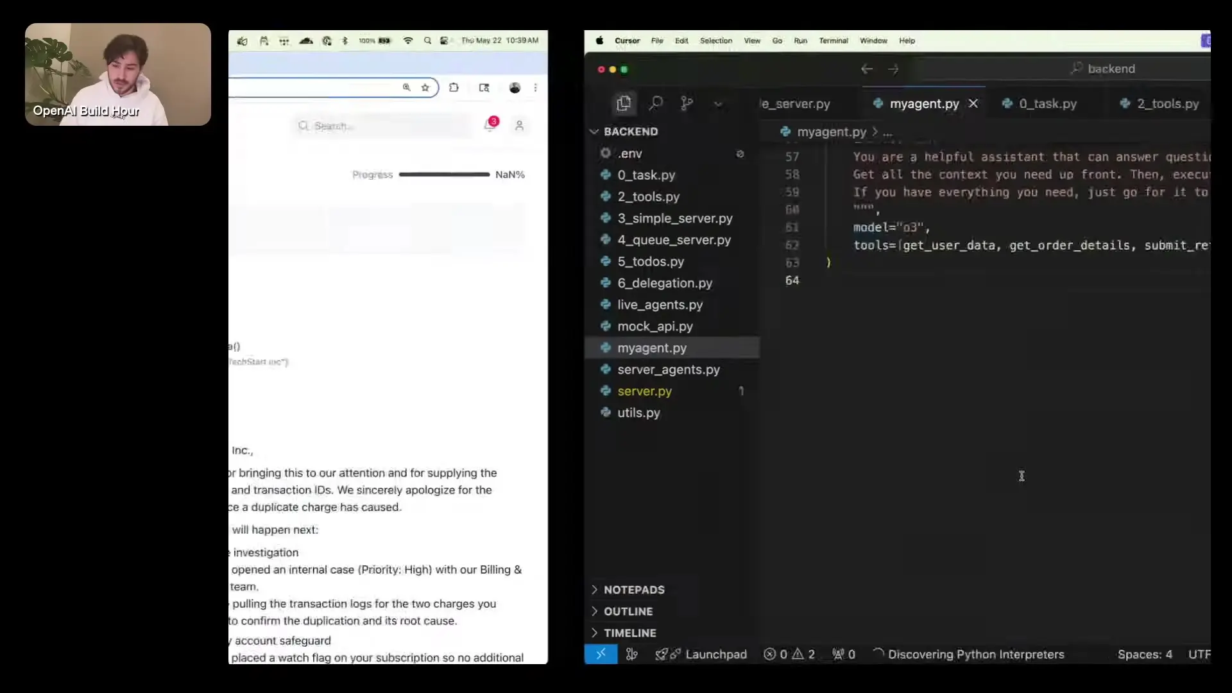Expand the NOTEPADS section
The height and width of the screenshot is (693, 1232).
(x=634, y=590)
